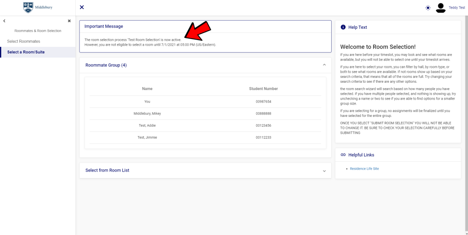Image resolution: width=468 pixels, height=235 pixels.
Task: Click the blue X icon in top bar
Action: coord(82,7)
